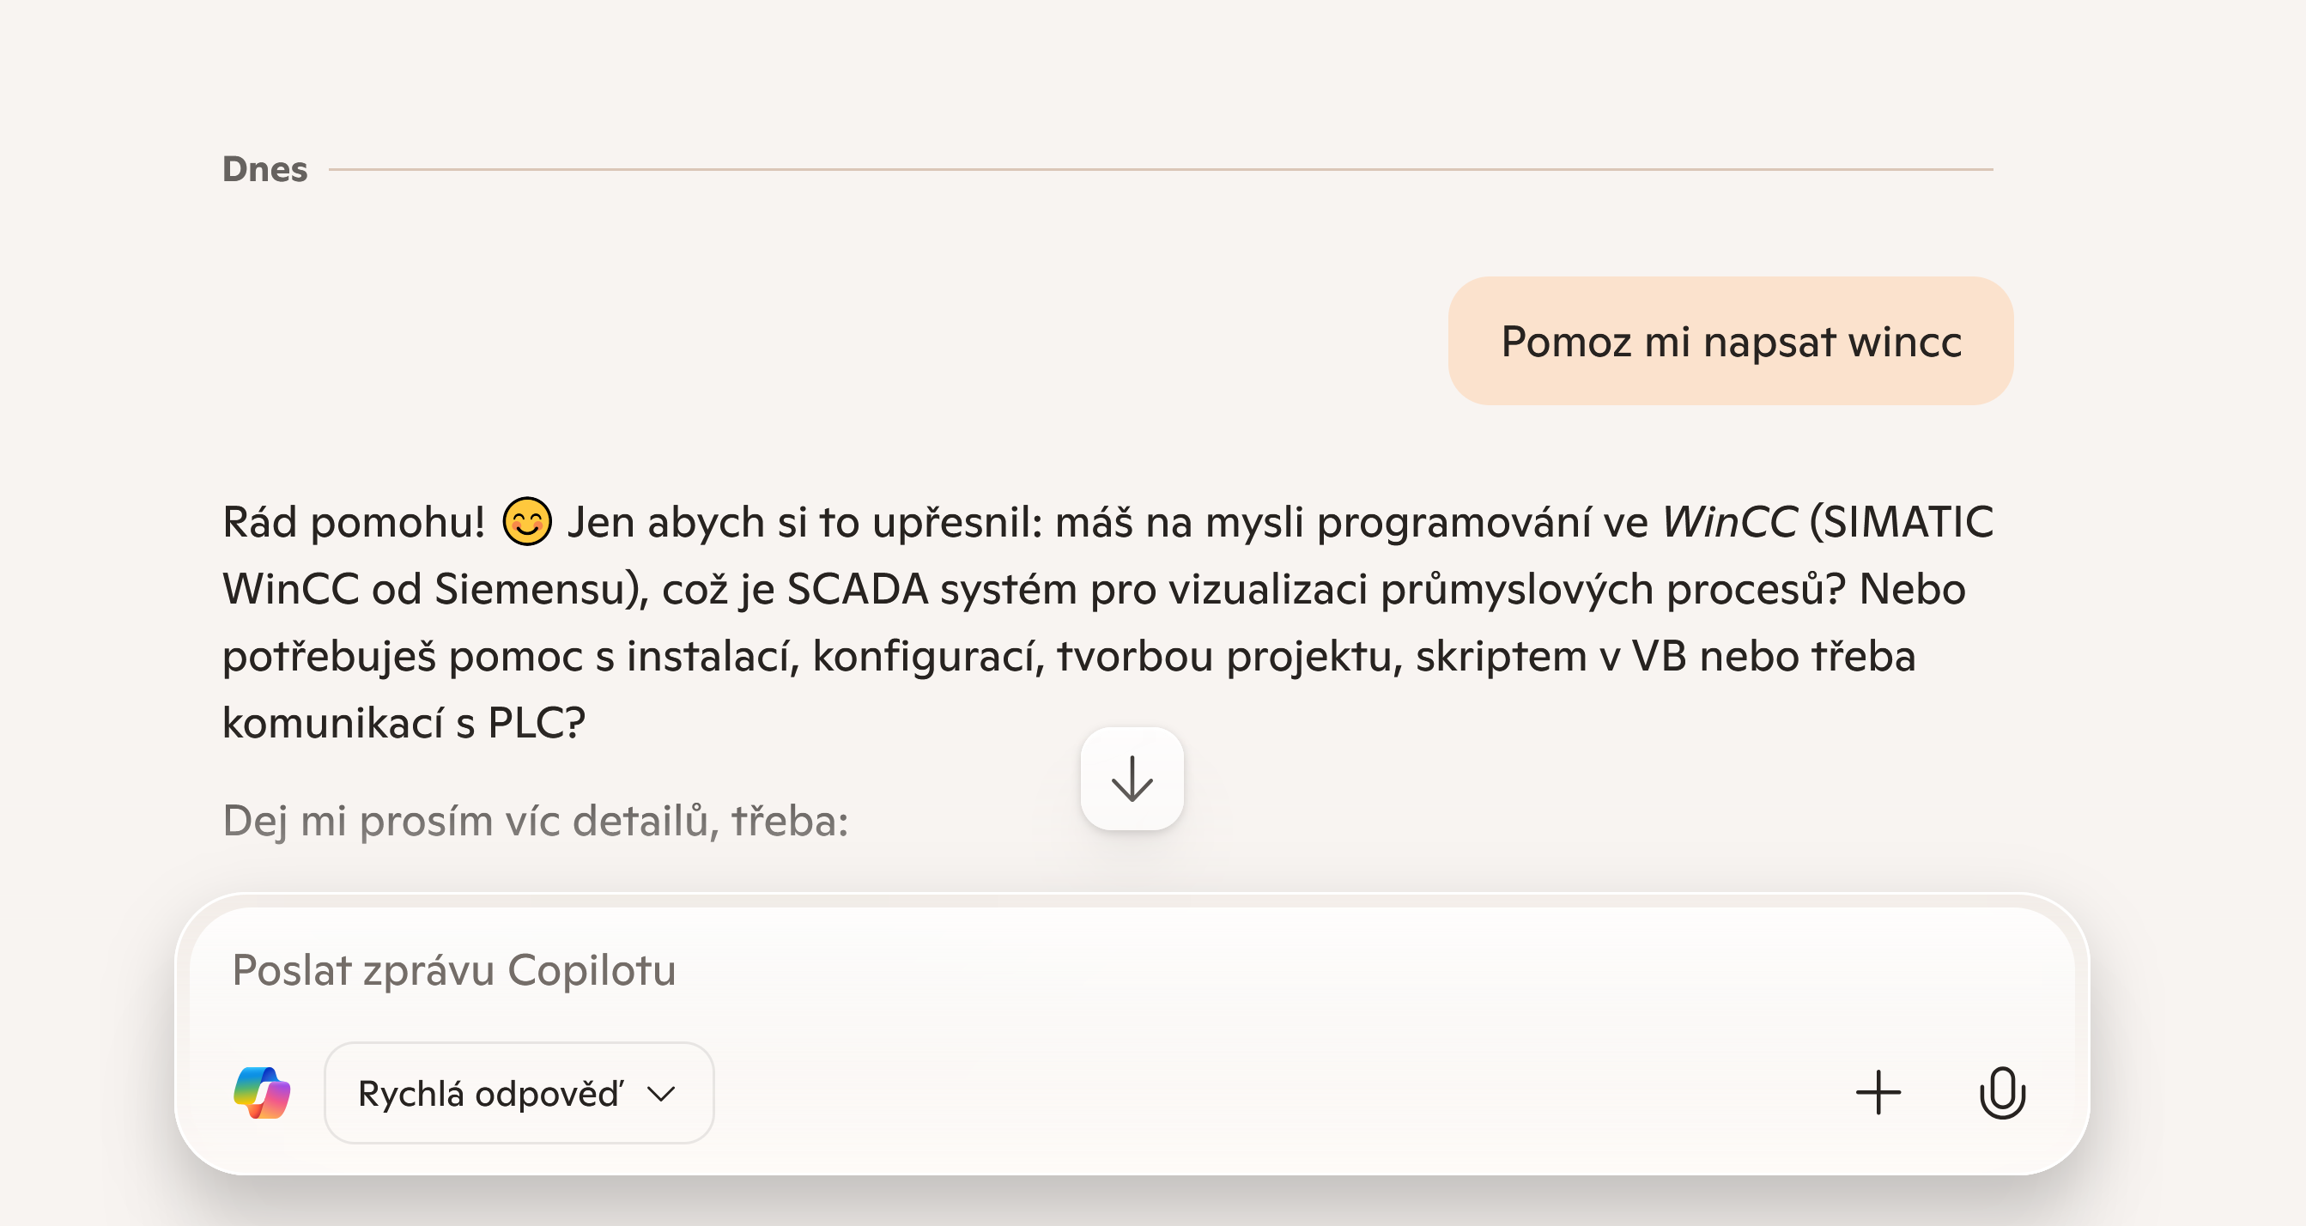
Task: Focus the "Poslat zprávu Copilotu" input field
Action: click(x=1074, y=971)
